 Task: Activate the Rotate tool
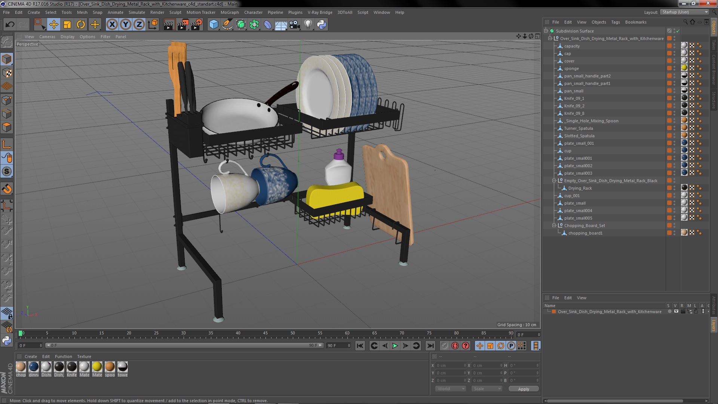(81, 25)
